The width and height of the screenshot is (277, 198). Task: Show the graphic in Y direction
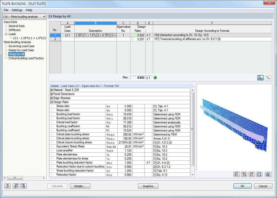[x=244, y=174]
